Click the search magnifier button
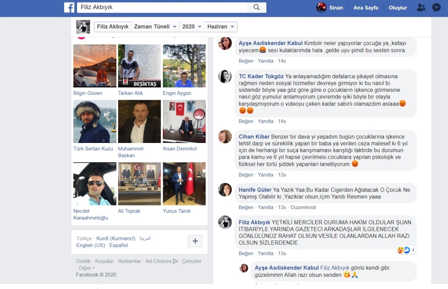This screenshot has height=289, width=448. 256,7
